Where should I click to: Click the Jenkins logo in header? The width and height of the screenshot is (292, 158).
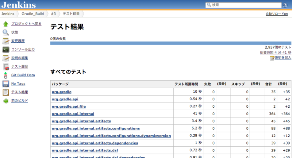pyautogui.click(x=19, y=5)
